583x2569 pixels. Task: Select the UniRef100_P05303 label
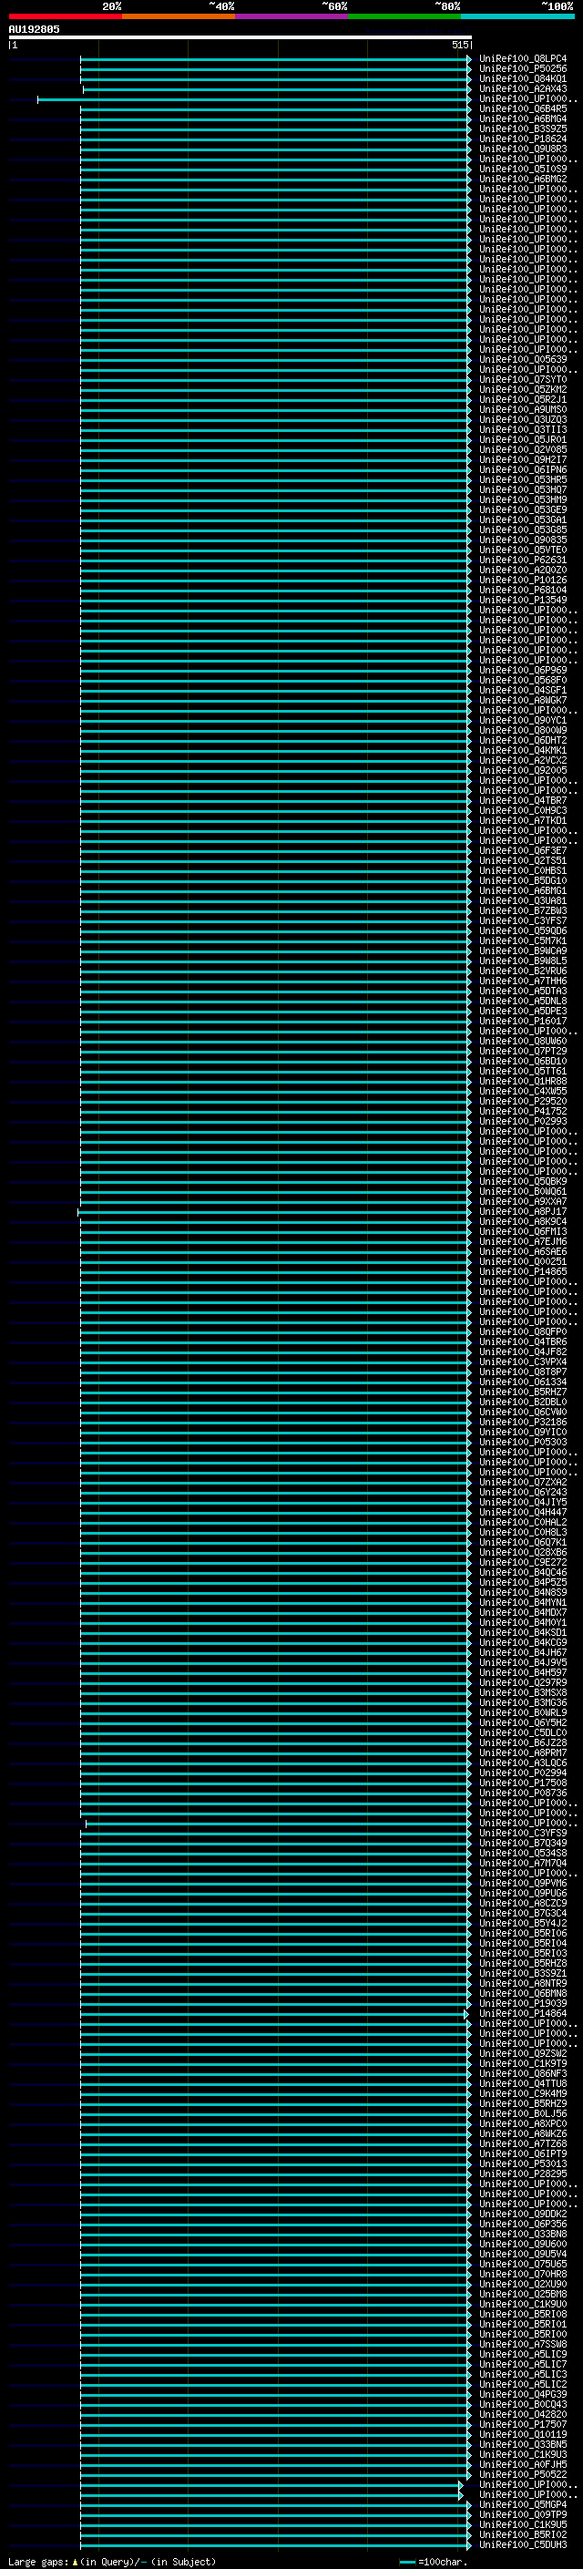tap(523, 1443)
